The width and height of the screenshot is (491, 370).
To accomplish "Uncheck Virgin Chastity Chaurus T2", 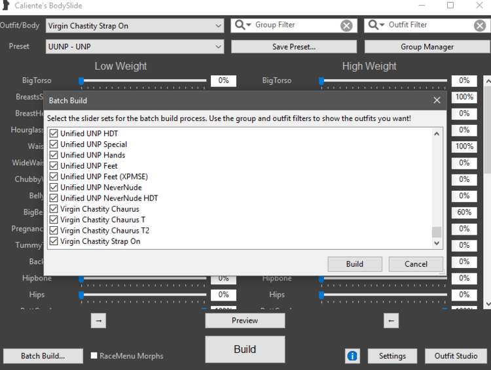I will (x=54, y=231).
